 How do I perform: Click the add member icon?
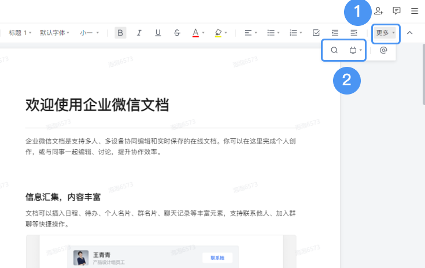(378, 11)
